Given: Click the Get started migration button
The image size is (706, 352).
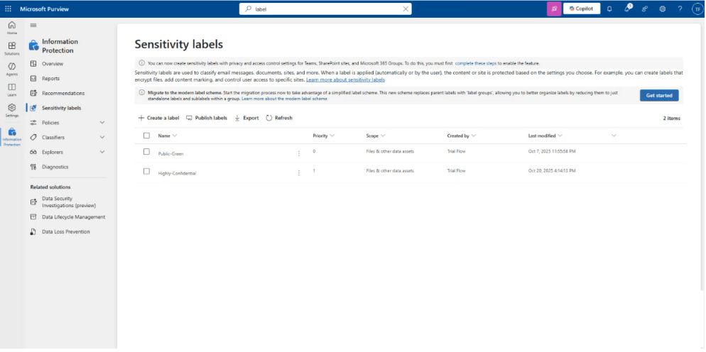Looking at the screenshot, I should 659,95.
